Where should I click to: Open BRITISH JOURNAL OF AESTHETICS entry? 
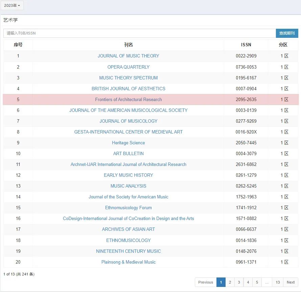[x=128, y=89]
